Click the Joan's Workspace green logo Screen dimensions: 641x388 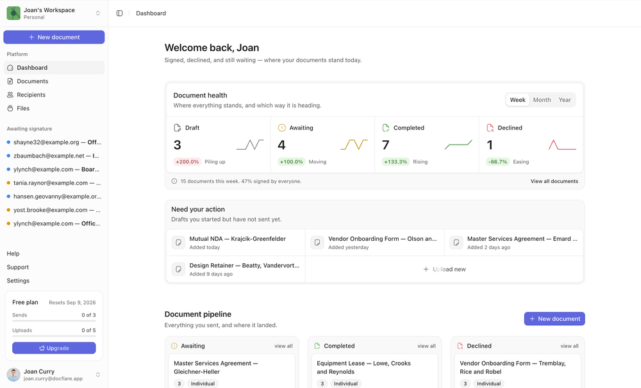13,13
